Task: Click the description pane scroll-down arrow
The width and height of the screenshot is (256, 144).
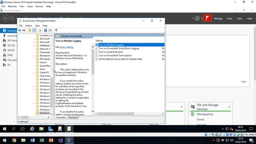Action: (x=93, y=111)
